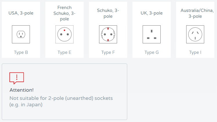Image resolution: width=217 pixels, height=122 pixels.
Task: Select the Type E label
Action: 64,53
